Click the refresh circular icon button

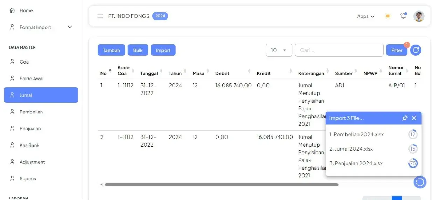(416, 50)
